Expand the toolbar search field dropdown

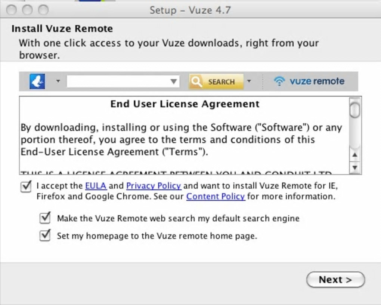[x=174, y=81]
